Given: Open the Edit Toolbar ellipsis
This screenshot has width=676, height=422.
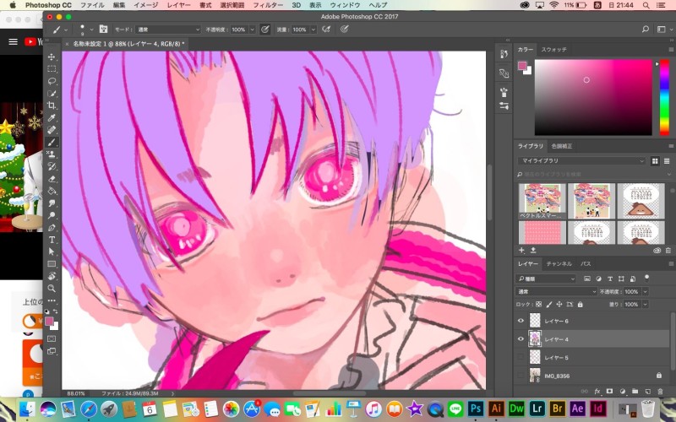Looking at the screenshot, I should click(x=52, y=300).
